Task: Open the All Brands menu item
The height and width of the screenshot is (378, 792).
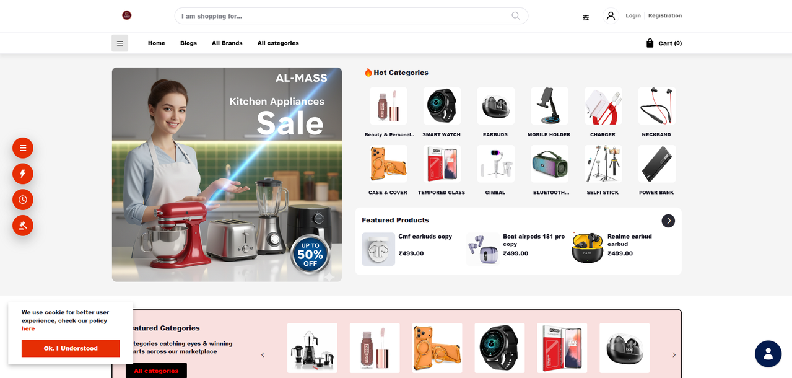Action: 227,43
